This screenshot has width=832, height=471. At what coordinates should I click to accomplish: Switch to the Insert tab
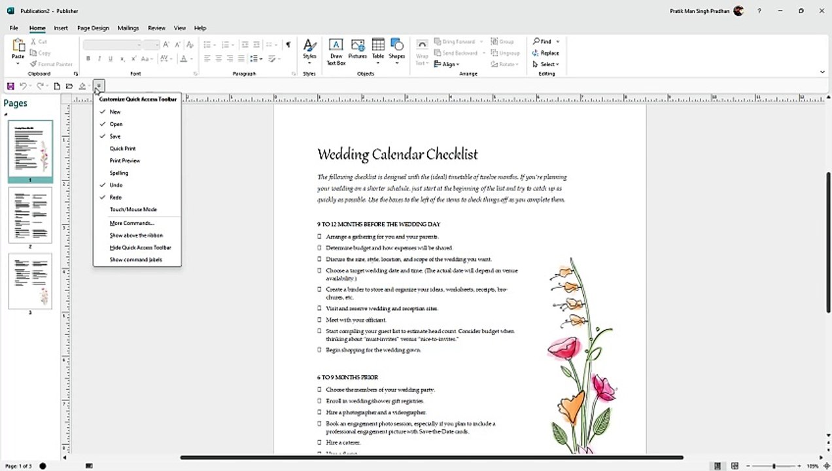pyautogui.click(x=61, y=28)
